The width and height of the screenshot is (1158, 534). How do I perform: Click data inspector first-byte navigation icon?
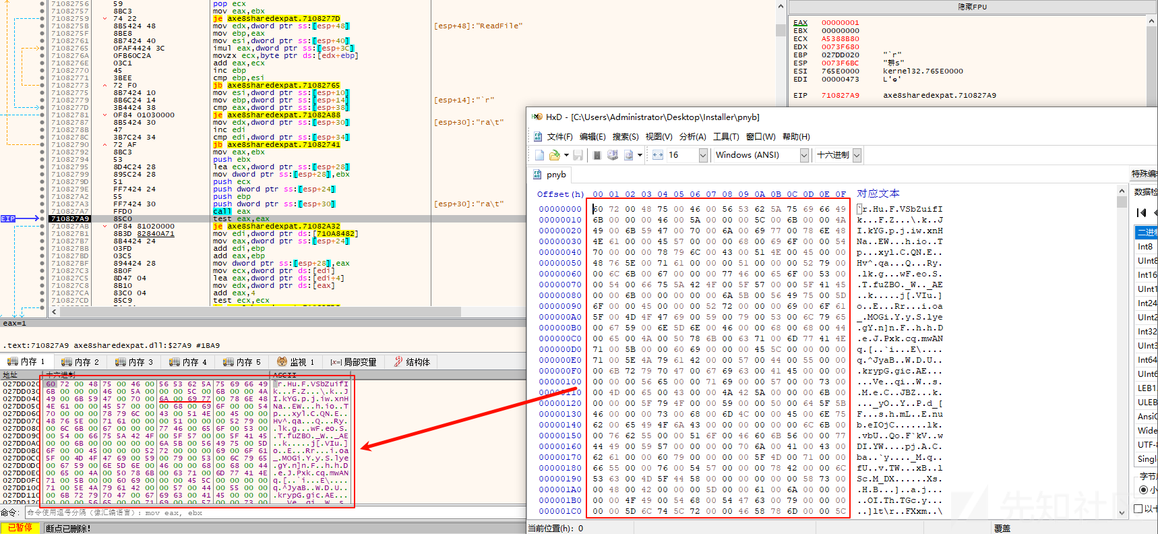(1141, 212)
